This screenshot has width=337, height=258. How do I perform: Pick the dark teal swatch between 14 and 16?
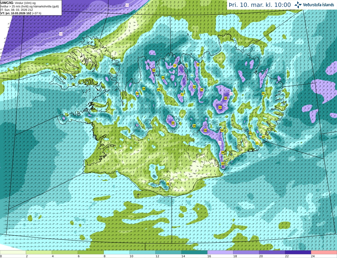click(195, 252)
